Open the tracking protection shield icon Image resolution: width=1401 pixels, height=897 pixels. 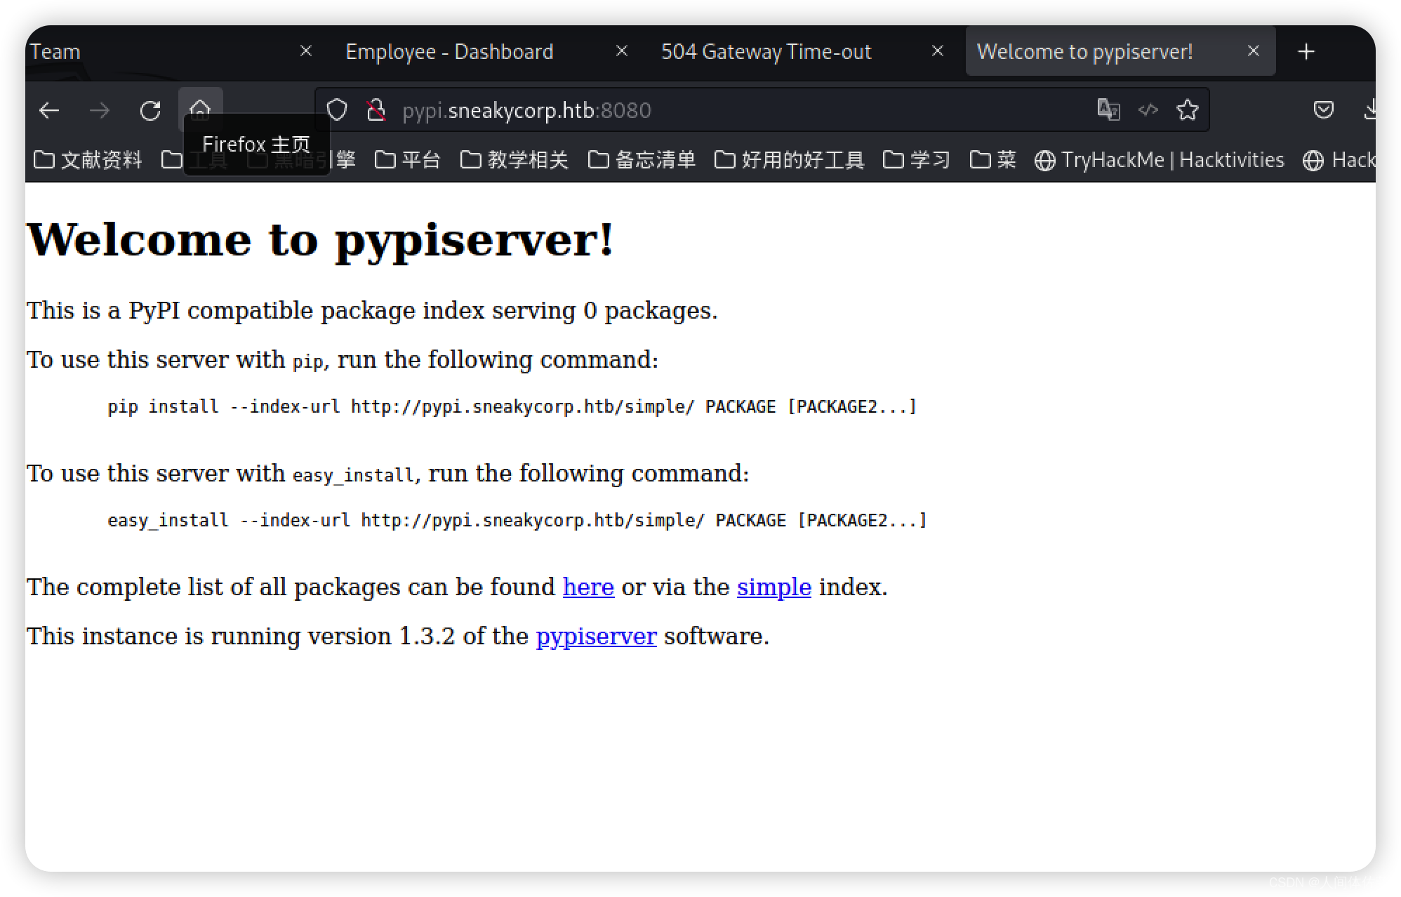338,110
